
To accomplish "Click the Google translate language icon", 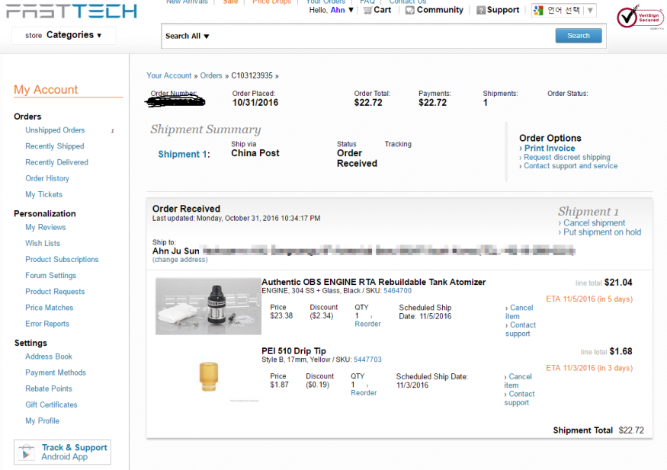I will tap(538, 11).
